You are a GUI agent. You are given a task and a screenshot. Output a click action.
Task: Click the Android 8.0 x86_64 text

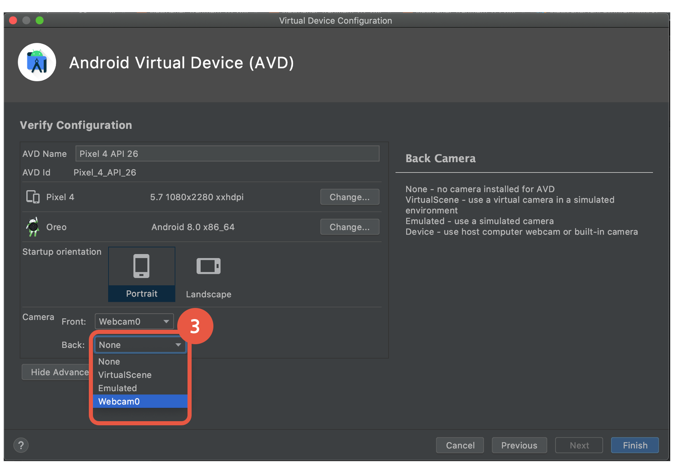point(193,227)
